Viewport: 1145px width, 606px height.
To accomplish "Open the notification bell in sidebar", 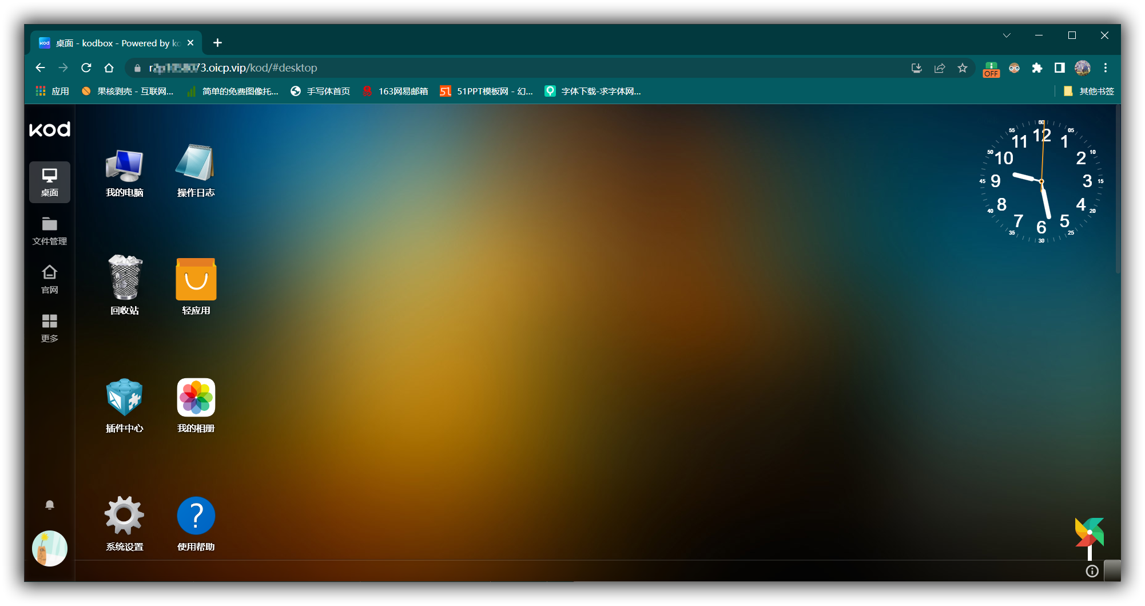I will [50, 505].
